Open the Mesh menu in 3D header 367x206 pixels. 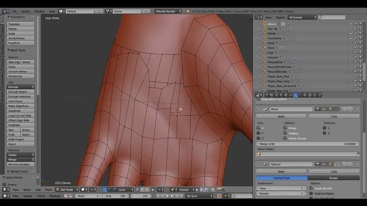pyautogui.click(x=48, y=189)
